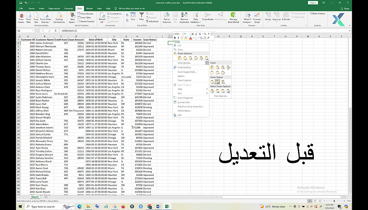This screenshot has width=368, height=210.
Task: Open the Page Layout ribbon tab
Action: coord(54,8)
